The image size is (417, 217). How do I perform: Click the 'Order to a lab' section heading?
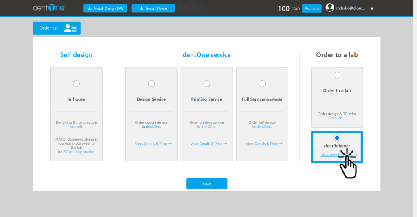pyautogui.click(x=337, y=55)
